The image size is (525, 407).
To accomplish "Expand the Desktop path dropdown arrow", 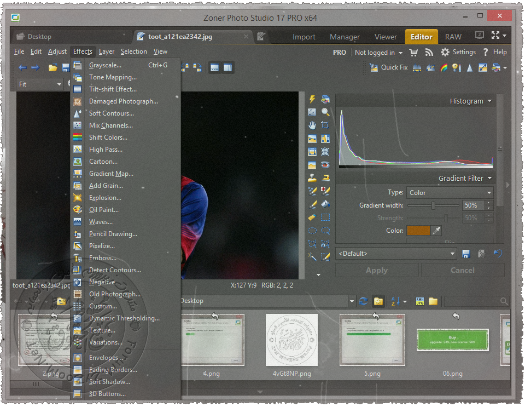I will (352, 301).
